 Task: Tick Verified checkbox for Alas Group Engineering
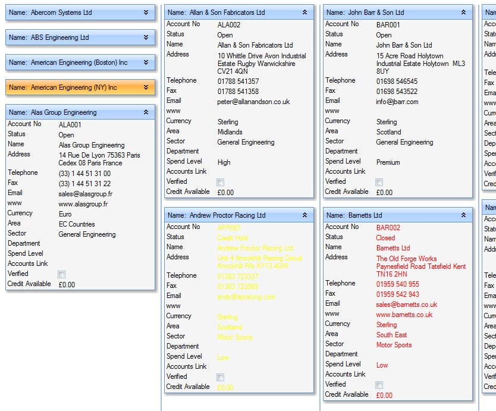pyautogui.click(x=62, y=274)
